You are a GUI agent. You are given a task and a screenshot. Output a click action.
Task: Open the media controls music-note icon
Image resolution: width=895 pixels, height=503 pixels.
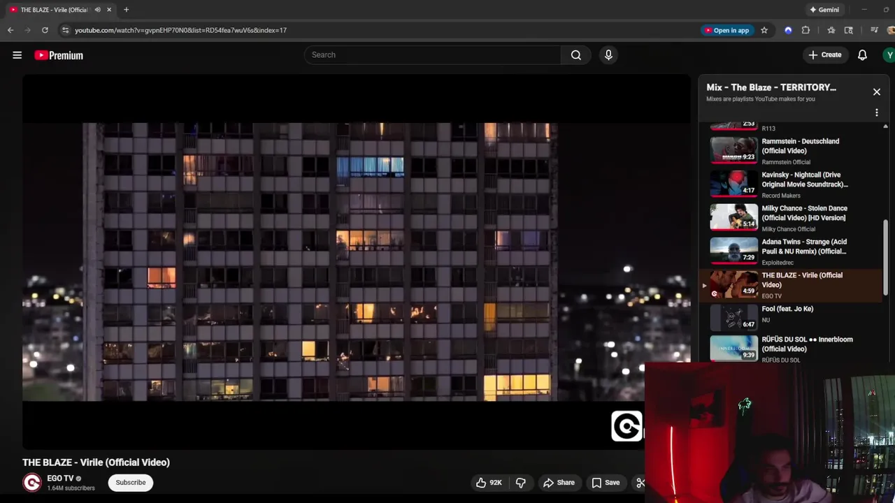coord(874,30)
